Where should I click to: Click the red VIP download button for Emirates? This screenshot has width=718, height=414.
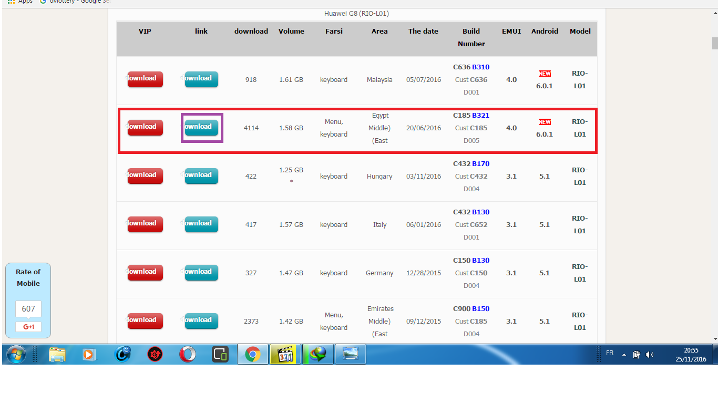tap(145, 320)
